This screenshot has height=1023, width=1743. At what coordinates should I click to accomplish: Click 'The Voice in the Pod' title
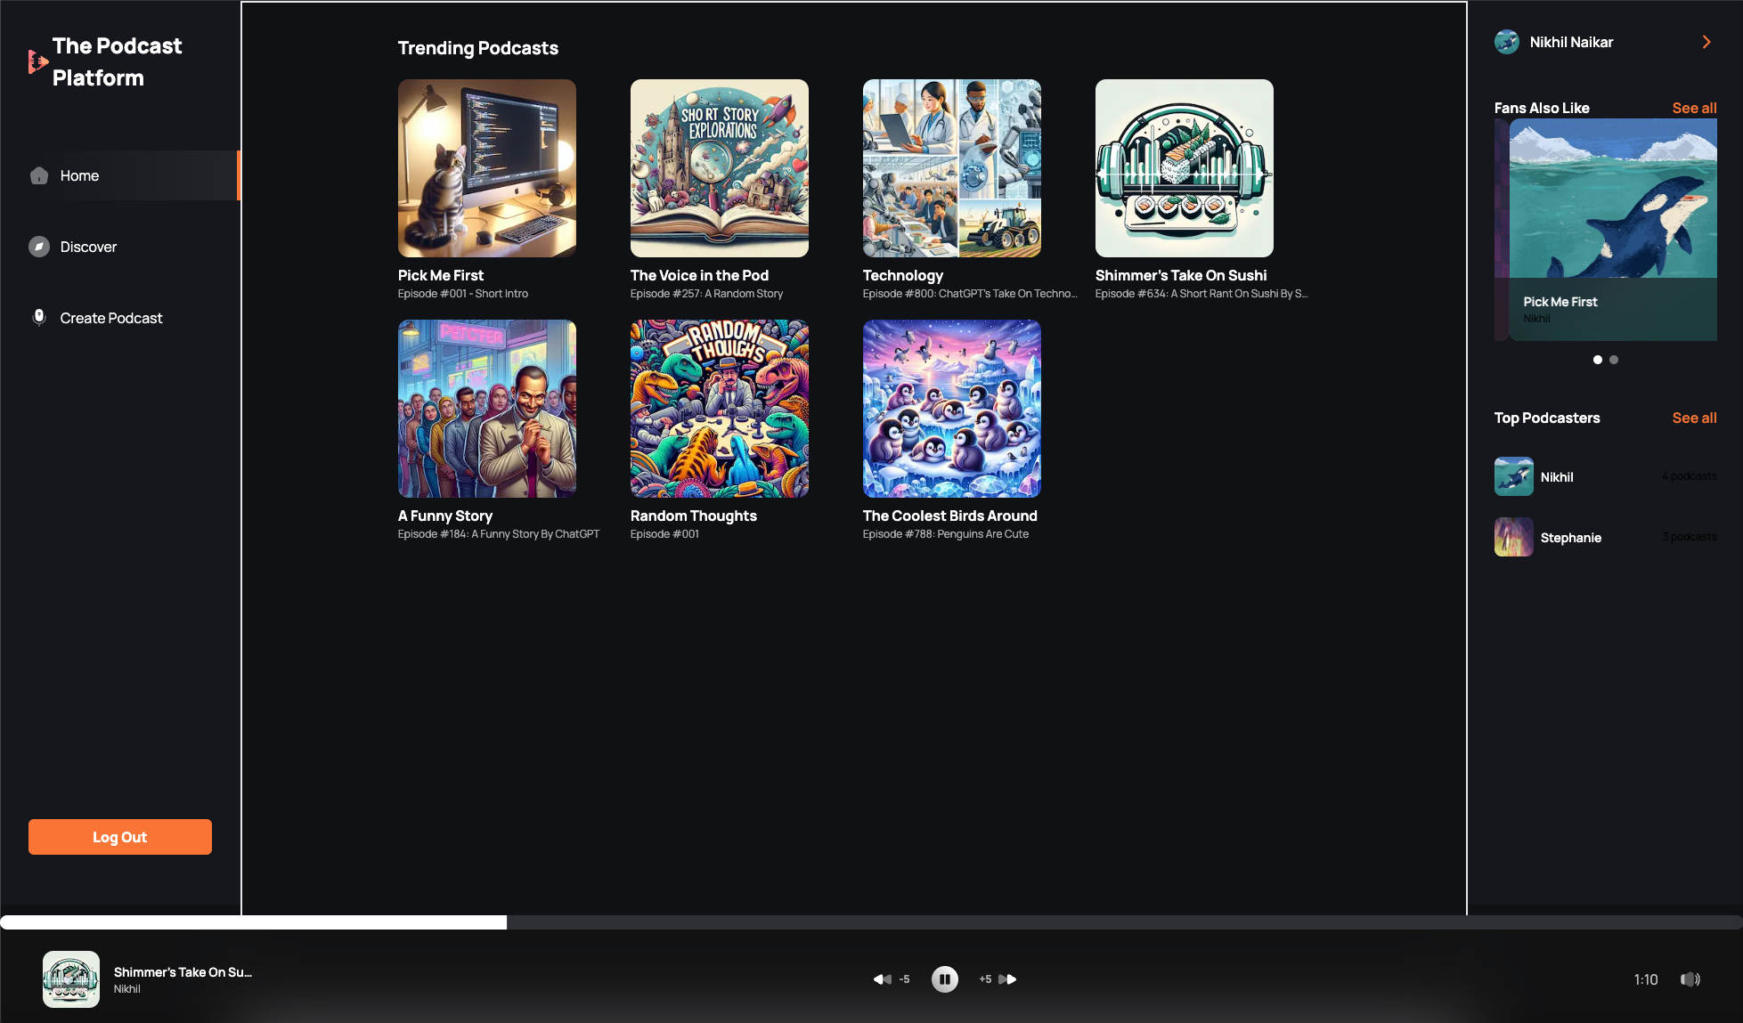pyautogui.click(x=699, y=275)
